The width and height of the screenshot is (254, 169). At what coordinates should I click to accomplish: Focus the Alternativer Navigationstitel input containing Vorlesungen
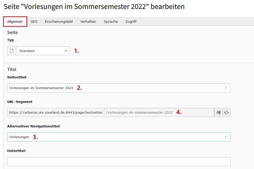(119, 137)
